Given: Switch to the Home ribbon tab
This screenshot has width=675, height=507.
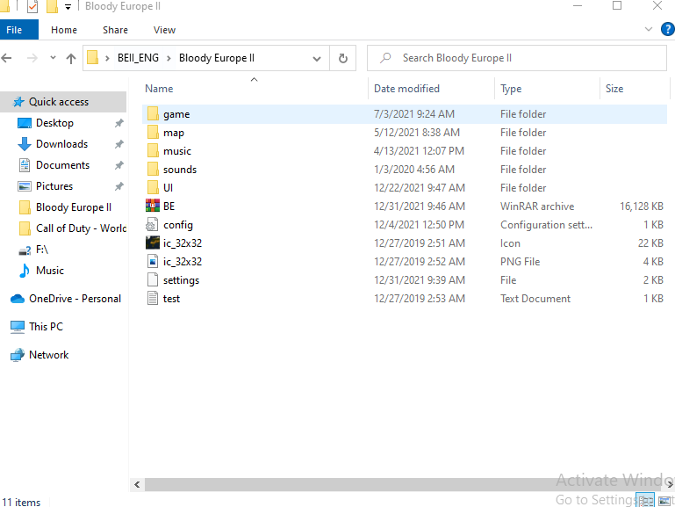Looking at the screenshot, I should tap(64, 30).
